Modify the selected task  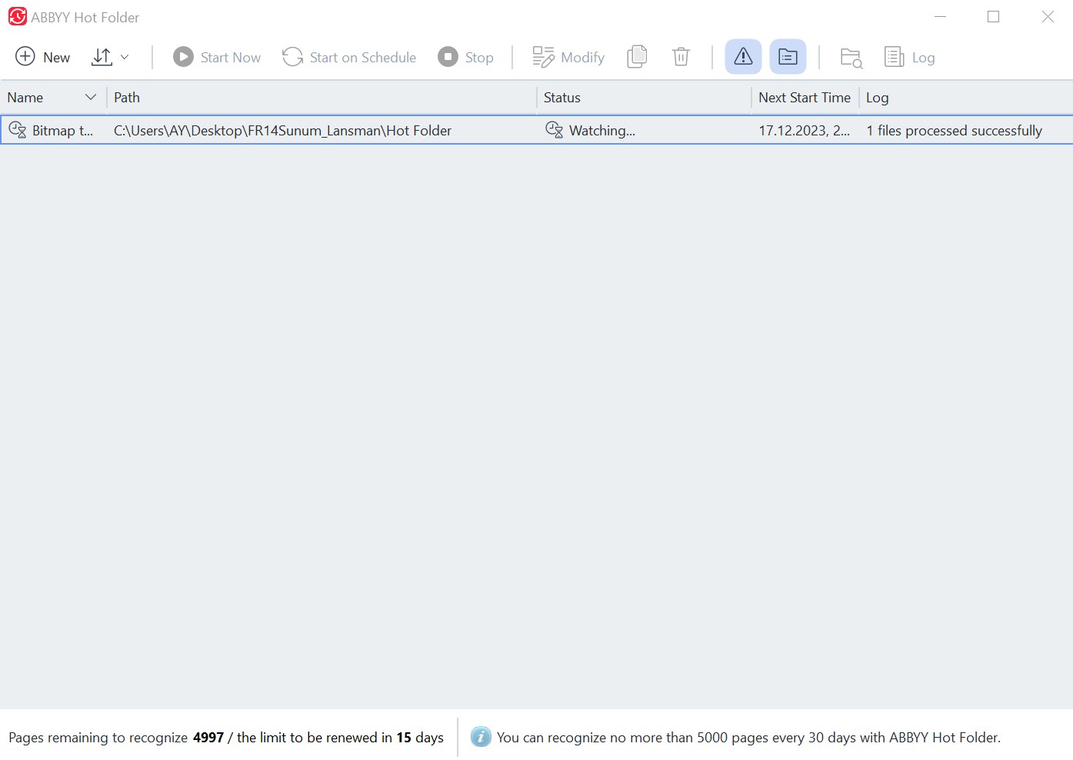pos(568,57)
